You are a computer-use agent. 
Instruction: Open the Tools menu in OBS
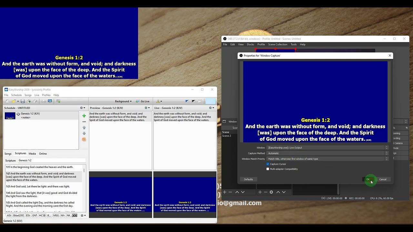click(x=294, y=44)
